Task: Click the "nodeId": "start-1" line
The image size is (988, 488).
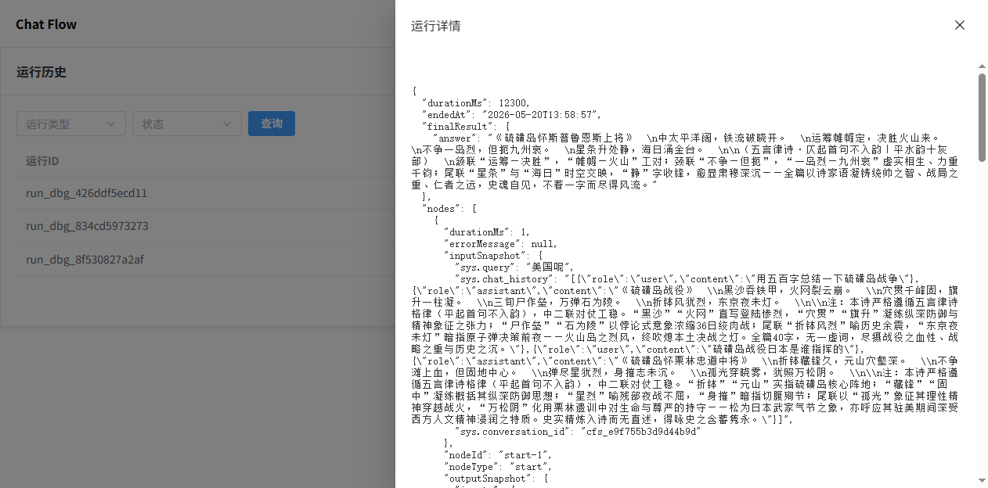Action: coord(498,454)
